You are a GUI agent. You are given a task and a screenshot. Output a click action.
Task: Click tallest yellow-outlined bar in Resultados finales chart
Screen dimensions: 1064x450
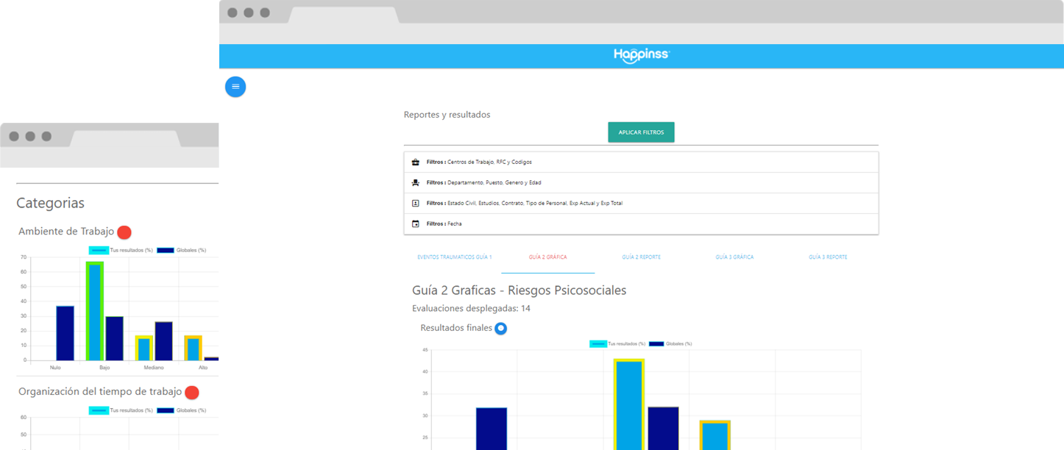coord(629,404)
